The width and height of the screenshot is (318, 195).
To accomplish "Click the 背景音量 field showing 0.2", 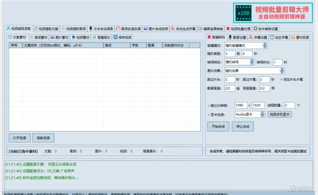I will point(264,88).
